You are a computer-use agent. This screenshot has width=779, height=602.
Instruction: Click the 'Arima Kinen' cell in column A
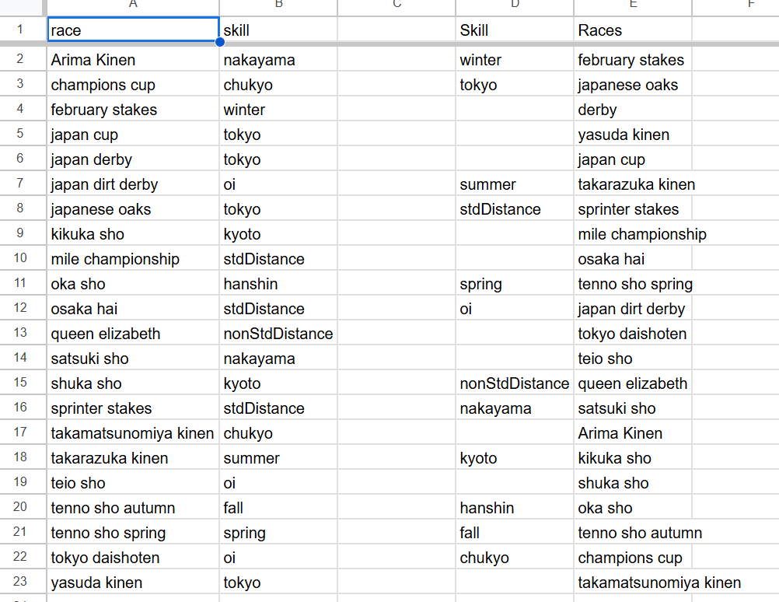(133, 60)
